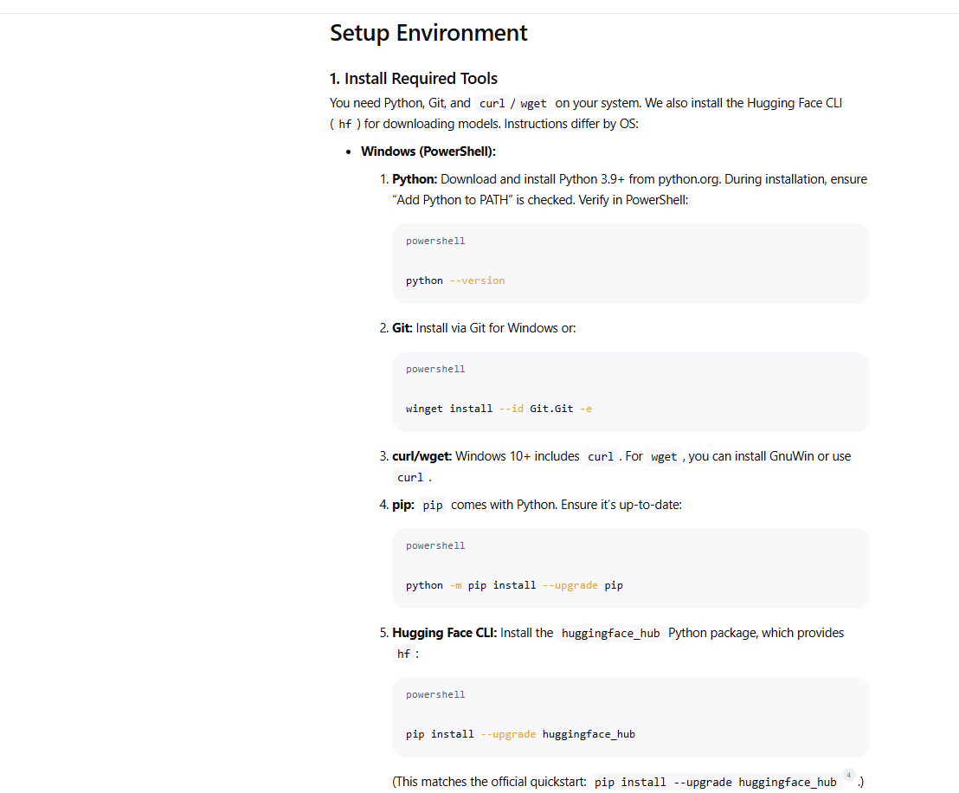Click the "python -m pip install --upgrade pip" command

[x=514, y=585]
